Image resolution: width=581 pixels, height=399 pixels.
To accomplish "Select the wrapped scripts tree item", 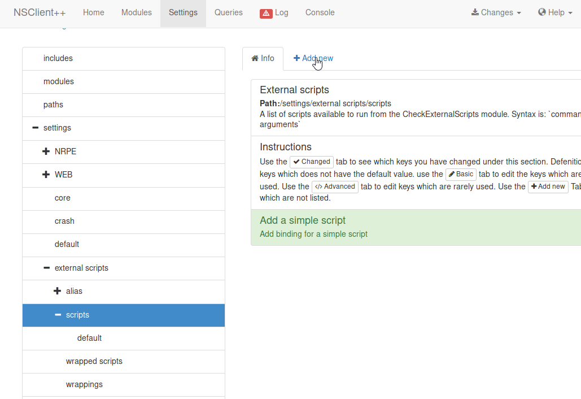I will tap(94, 361).
